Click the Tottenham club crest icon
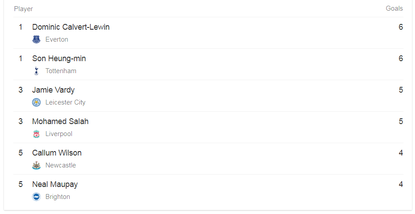415x214 pixels. pyautogui.click(x=36, y=71)
